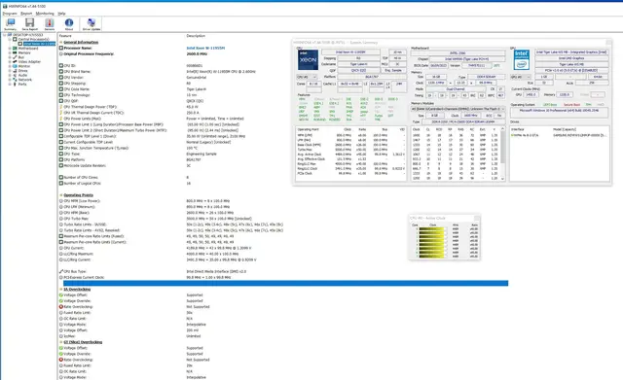This screenshot has height=380, width=623.
Task: Open the Summary toolbar button
Action: [11, 24]
